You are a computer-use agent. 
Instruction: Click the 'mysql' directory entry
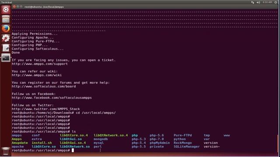(99, 143)
